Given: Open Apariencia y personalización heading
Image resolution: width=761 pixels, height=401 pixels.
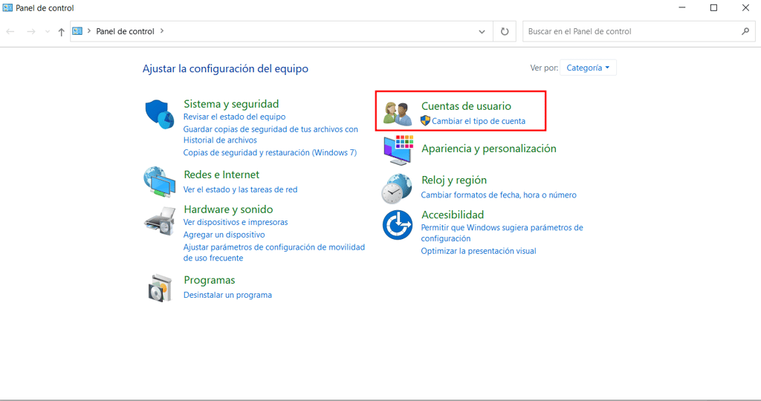Looking at the screenshot, I should pyautogui.click(x=489, y=149).
